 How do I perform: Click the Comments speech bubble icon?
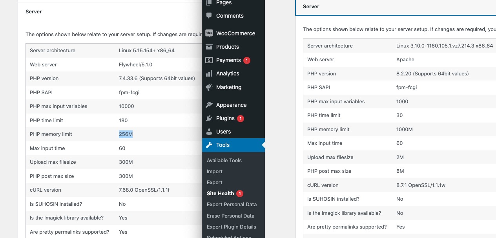tap(209, 16)
